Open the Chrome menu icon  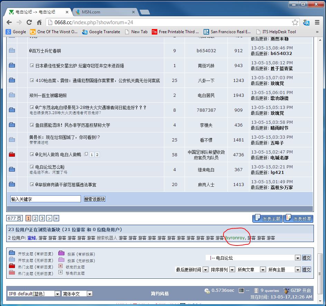[317, 22]
